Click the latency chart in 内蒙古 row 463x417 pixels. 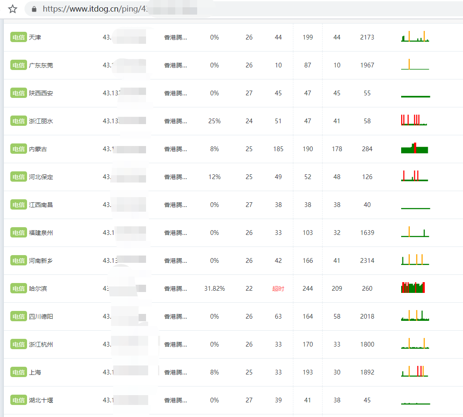point(414,148)
